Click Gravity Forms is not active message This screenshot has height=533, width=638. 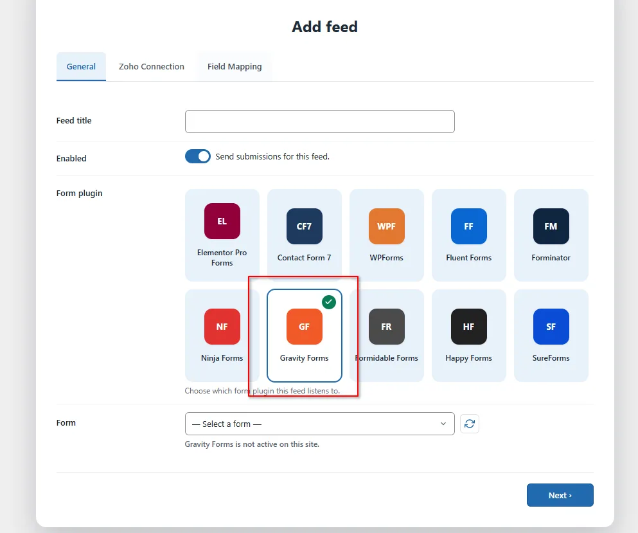[x=252, y=444]
